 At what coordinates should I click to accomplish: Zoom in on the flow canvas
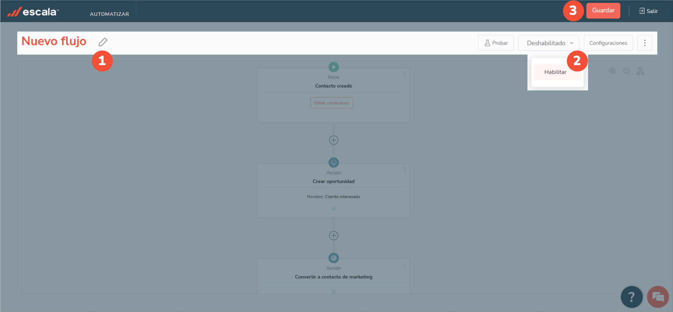point(613,71)
